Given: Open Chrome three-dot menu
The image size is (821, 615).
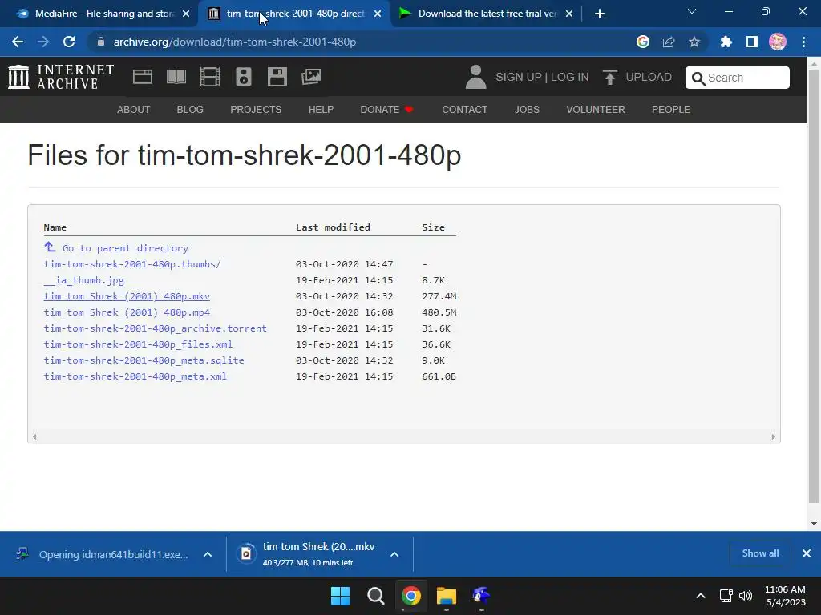Looking at the screenshot, I should pos(803,42).
